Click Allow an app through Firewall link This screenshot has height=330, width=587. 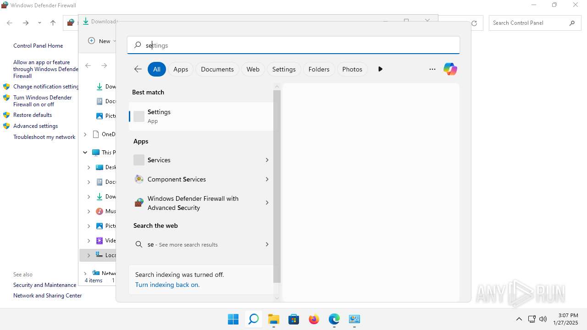pyautogui.click(x=46, y=69)
